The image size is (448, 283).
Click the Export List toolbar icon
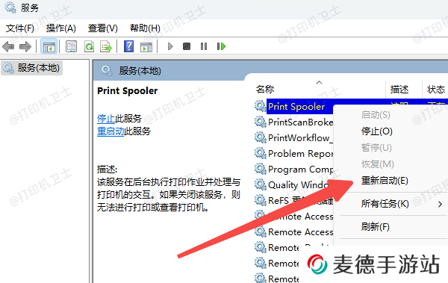106,46
